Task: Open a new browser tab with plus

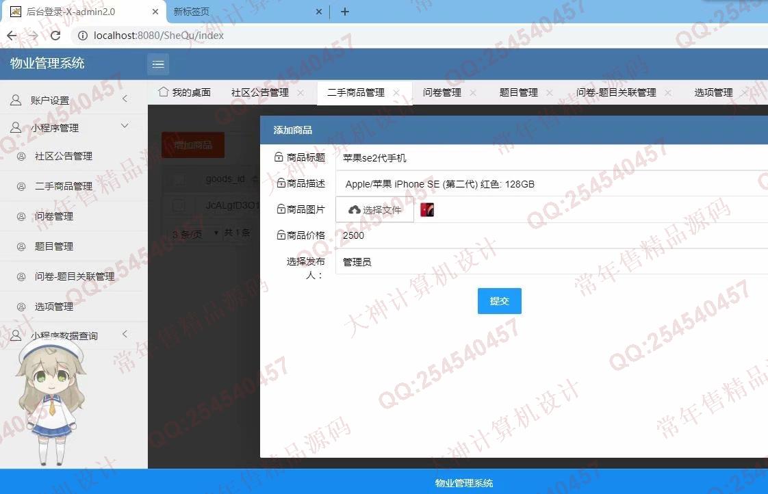Action: tap(345, 12)
